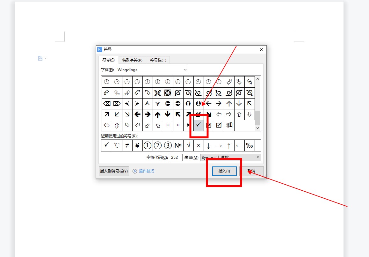The image size is (369, 257).
Task: Pick the Windows logo symbol in the grid
Action: tap(229, 125)
